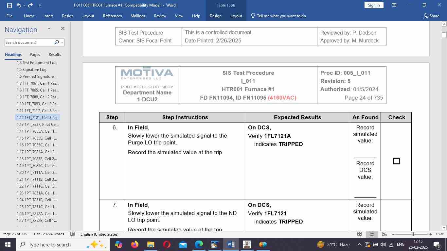Viewport: 447px width, 251px height.
Task: Switch to the Insert tab
Action: click(x=48, y=16)
